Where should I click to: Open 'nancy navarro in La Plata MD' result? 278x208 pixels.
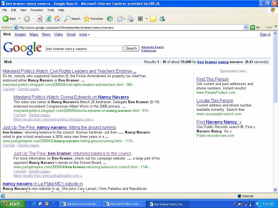click(x=43, y=184)
